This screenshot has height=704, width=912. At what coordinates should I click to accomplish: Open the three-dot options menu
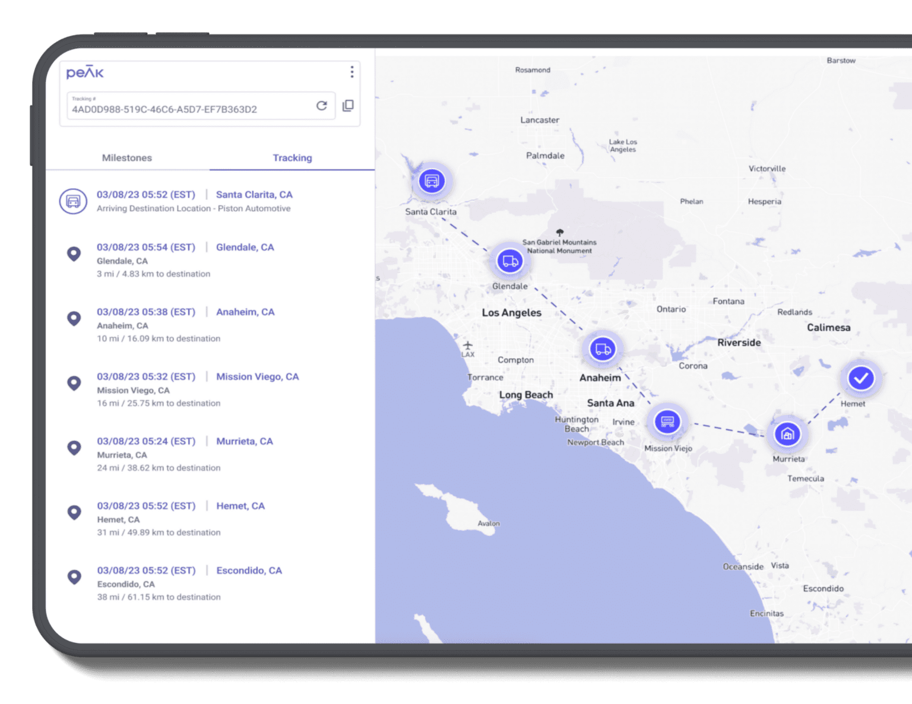pos(352,72)
